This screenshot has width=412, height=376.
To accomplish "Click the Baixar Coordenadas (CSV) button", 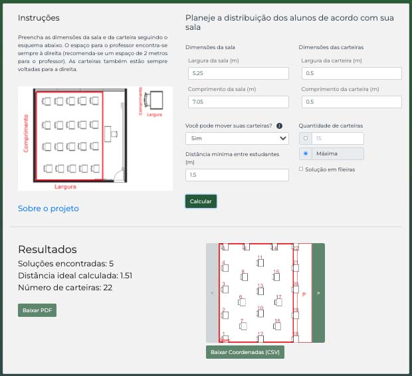I will 245,351.
